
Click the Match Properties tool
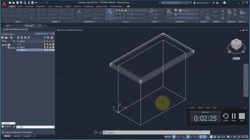click(x=169, y=14)
